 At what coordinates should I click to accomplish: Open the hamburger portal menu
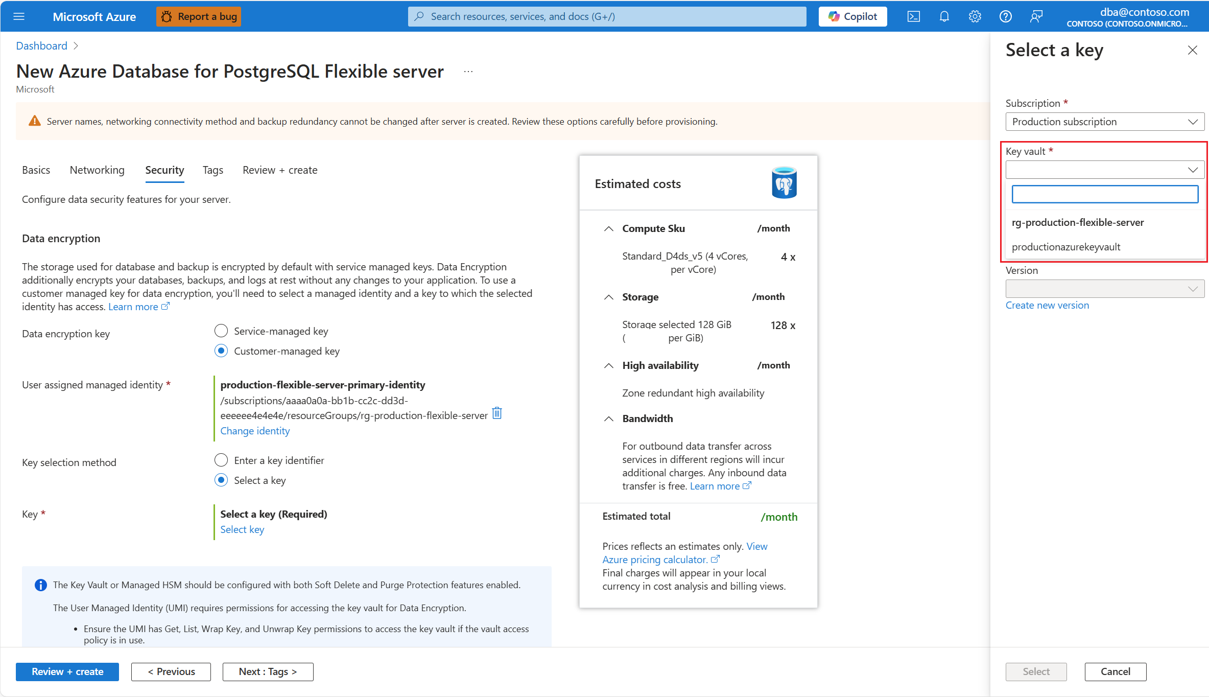(x=19, y=16)
